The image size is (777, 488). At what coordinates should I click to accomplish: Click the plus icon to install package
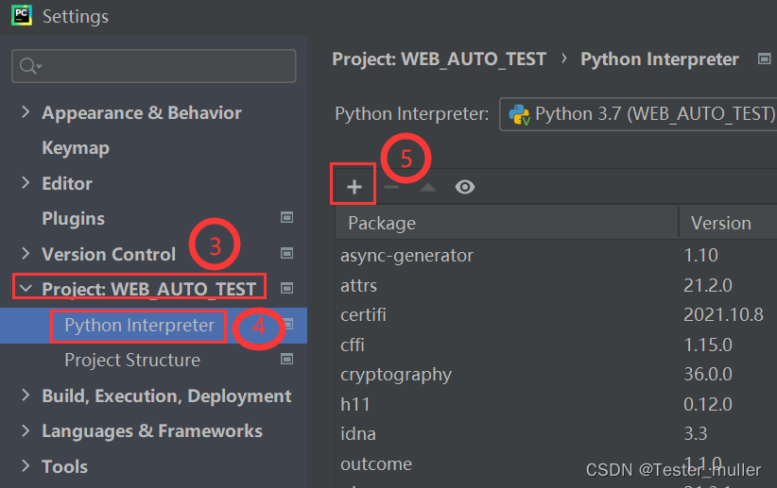tap(354, 187)
